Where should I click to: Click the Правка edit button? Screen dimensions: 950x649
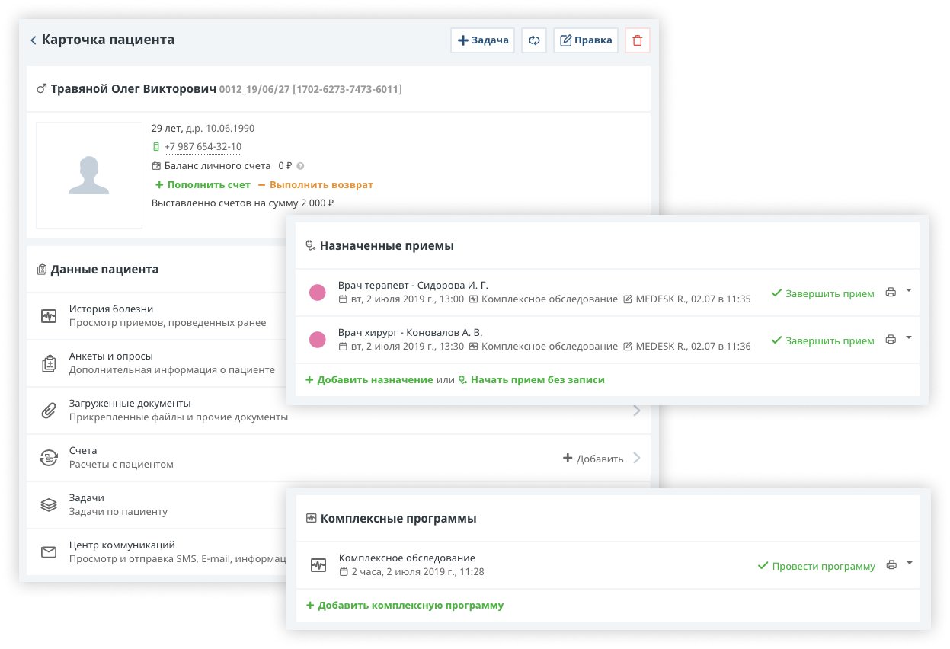coord(586,40)
